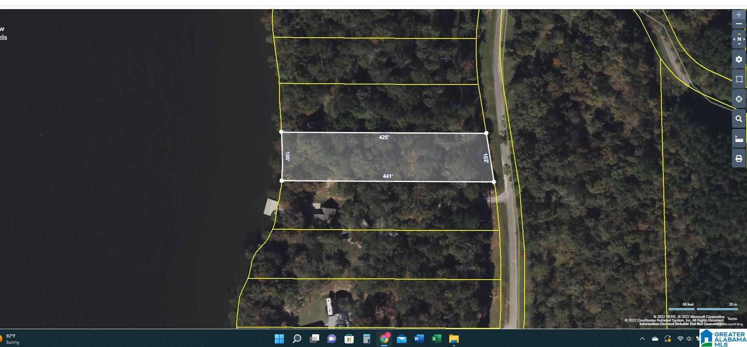Image resolution: width=747 pixels, height=347 pixels.
Task: Open taskbar search magnifier
Action: (297, 339)
